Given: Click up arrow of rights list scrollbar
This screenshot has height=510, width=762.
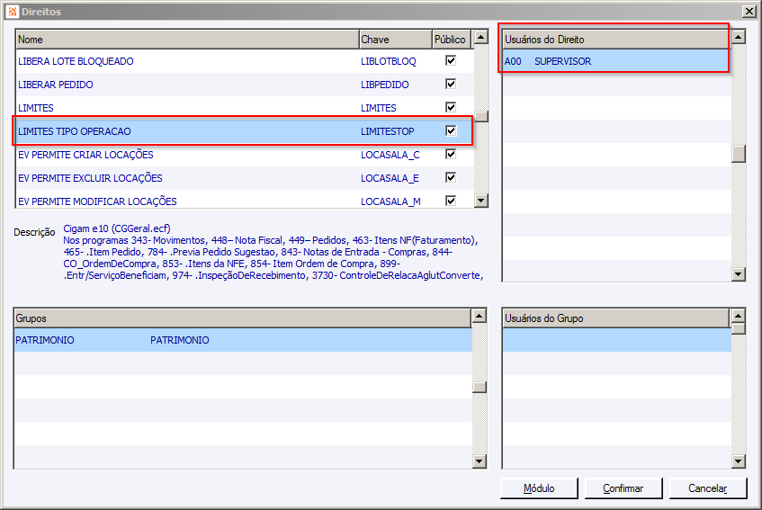Looking at the screenshot, I should click(481, 37).
